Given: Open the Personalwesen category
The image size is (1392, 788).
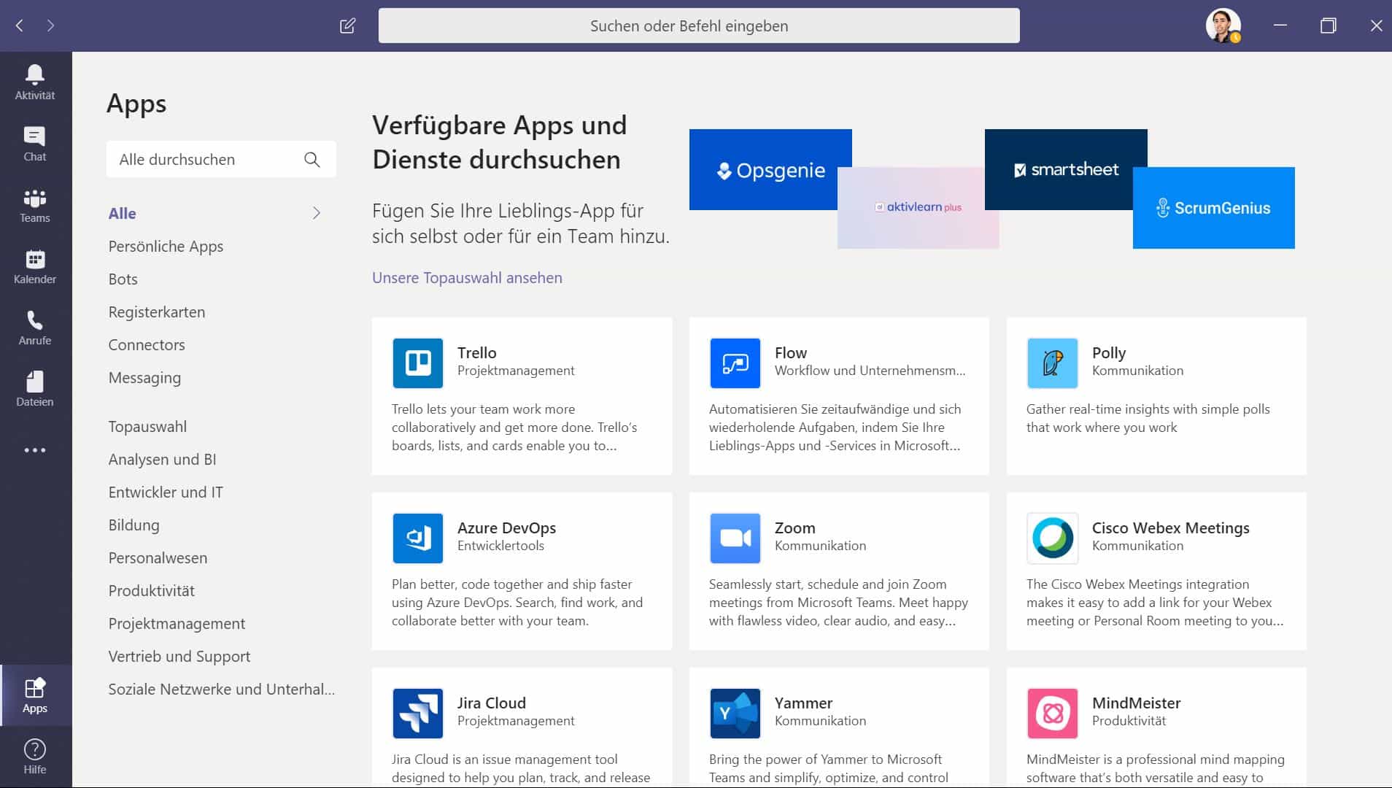Looking at the screenshot, I should tap(158, 558).
